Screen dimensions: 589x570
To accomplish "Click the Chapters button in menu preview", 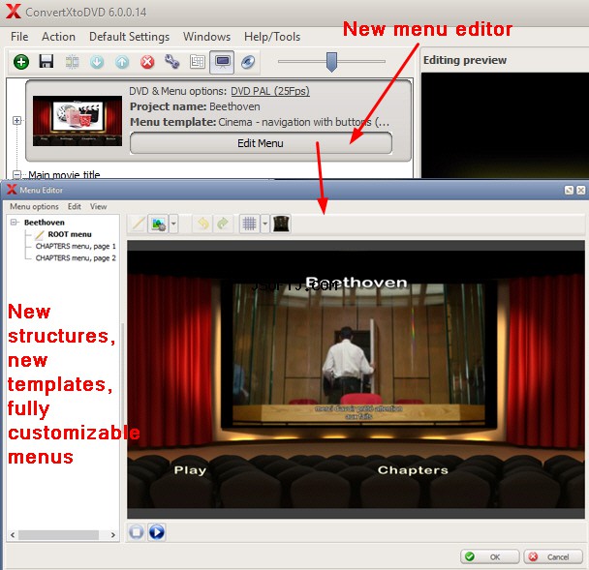I will (x=413, y=470).
